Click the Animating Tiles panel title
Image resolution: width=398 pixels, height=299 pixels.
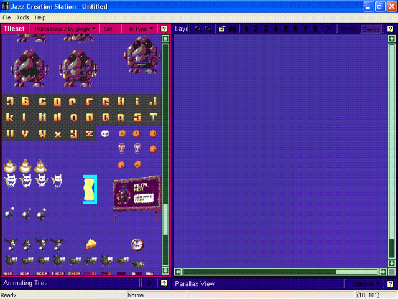[x=25, y=283]
